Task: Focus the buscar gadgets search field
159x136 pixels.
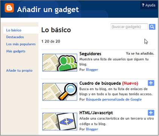Action: coord(129,27)
